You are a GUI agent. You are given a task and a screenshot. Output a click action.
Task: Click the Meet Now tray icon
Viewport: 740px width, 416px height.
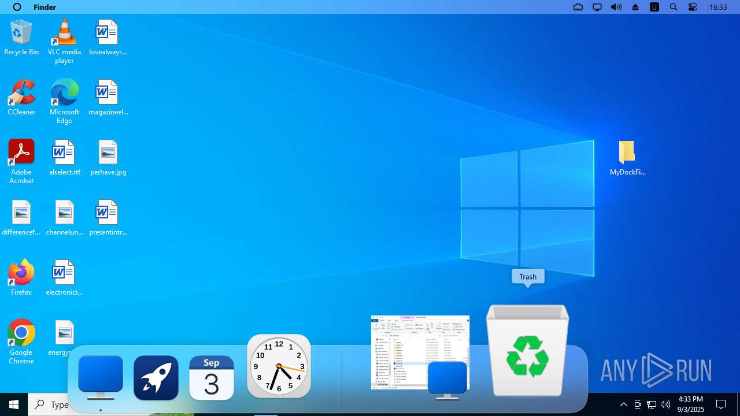638,404
